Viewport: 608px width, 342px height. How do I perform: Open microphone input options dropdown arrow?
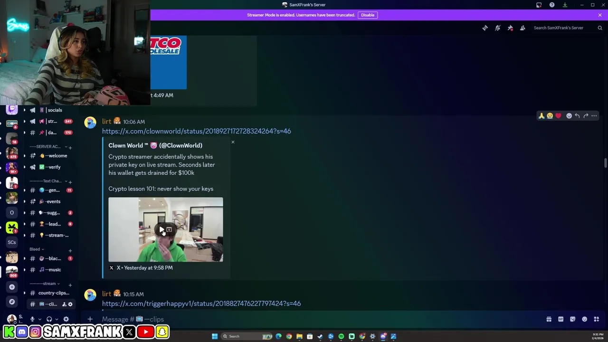[x=39, y=319]
